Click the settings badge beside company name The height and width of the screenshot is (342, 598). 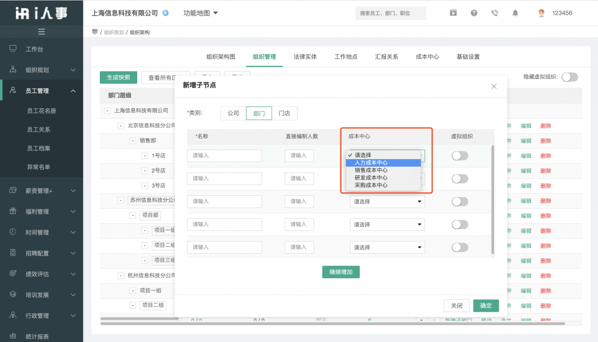(165, 13)
